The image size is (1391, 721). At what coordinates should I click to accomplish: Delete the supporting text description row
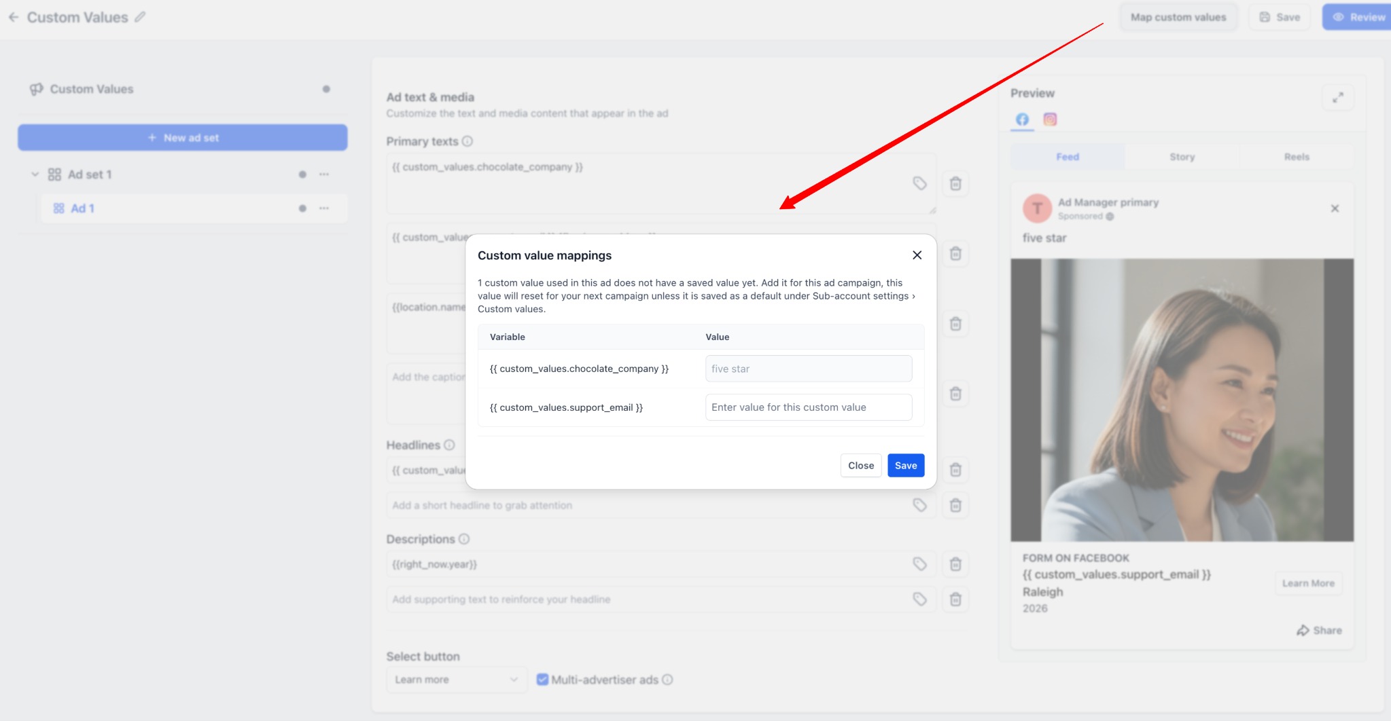[x=955, y=599]
